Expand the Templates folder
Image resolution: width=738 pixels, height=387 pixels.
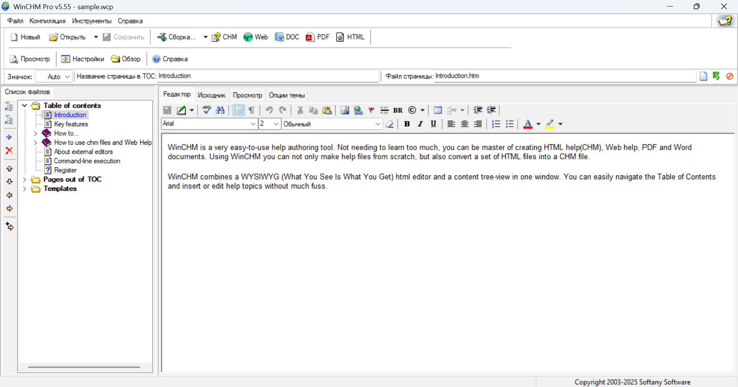tap(25, 189)
